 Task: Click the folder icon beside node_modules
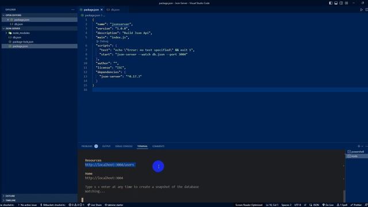pyautogui.click(x=10, y=33)
